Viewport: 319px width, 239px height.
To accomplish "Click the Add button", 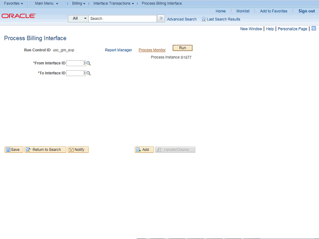I will coord(144,149).
